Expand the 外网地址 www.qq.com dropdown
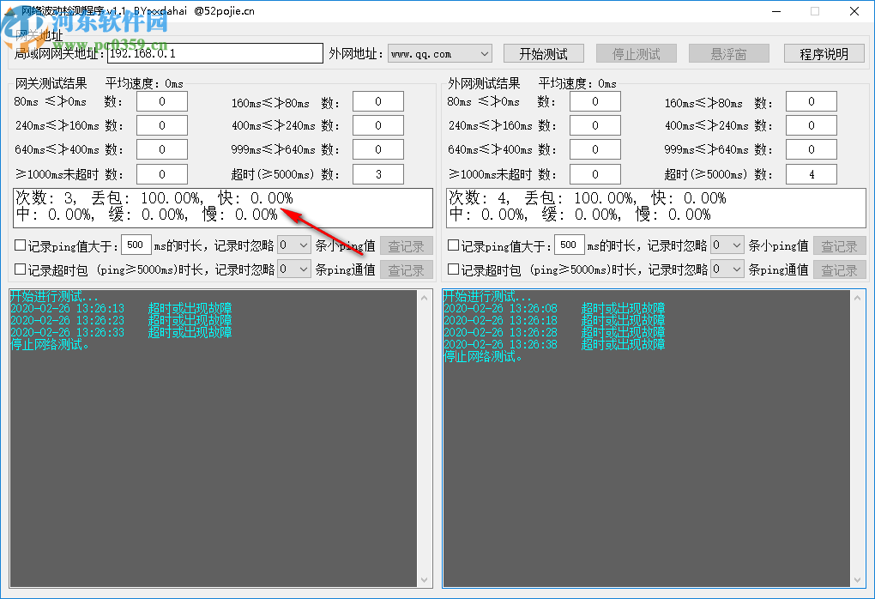875x599 pixels. pyautogui.click(x=440, y=54)
